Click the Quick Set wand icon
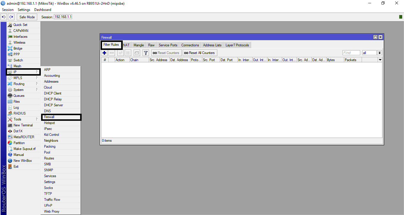This screenshot has width=404, height=215. (x=10, y=25)
